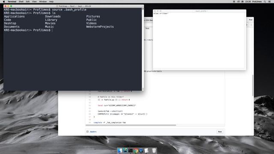Click 'Applications' in the terminal listing

tap(14, 16)
